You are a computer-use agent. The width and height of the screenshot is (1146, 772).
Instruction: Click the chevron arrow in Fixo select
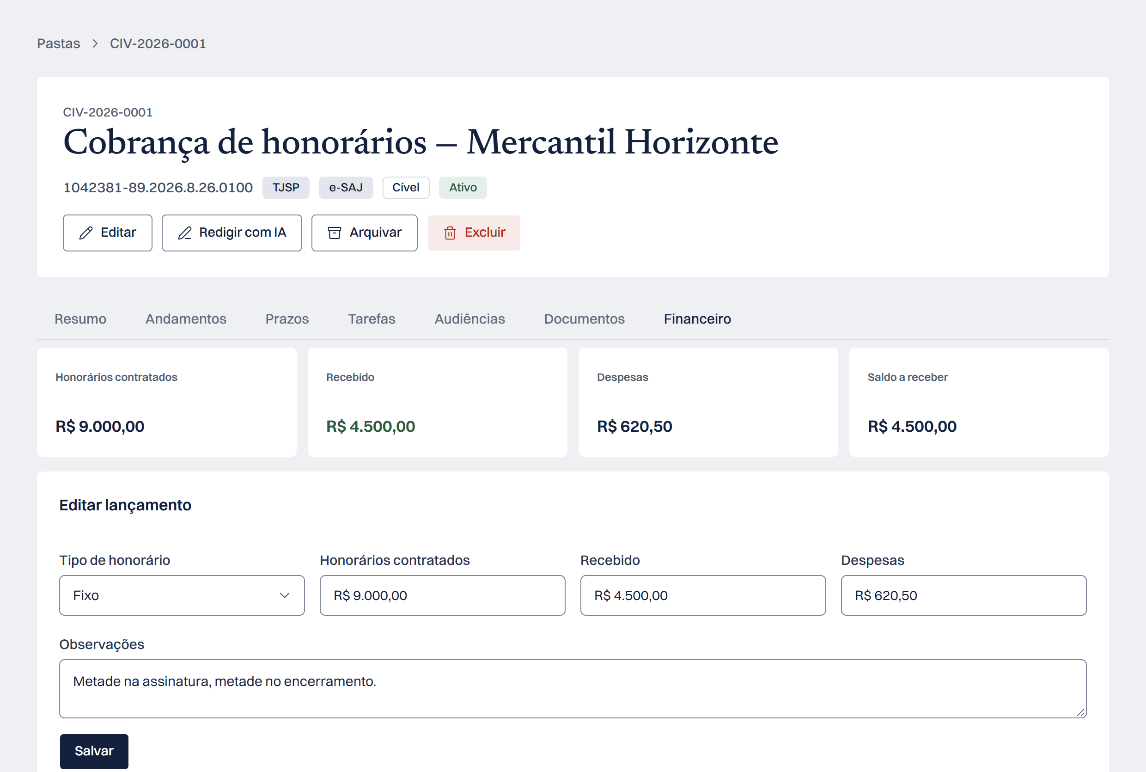(284, 595)
